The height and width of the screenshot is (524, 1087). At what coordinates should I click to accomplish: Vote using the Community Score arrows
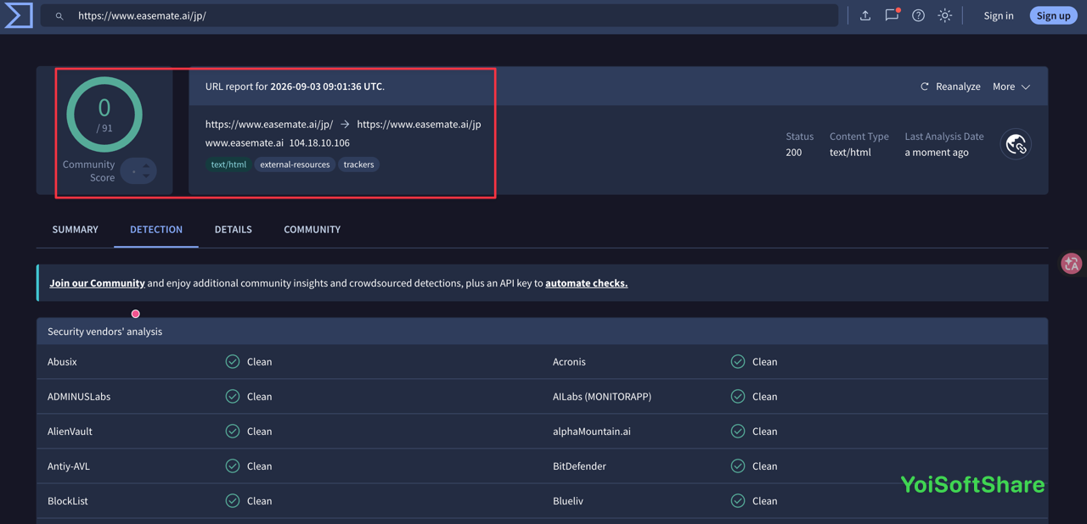138,171
